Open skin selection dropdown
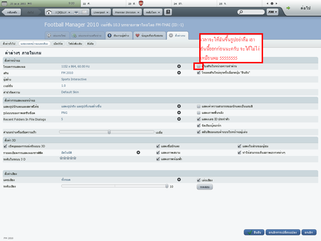The image size is (321, 241). 179,73
